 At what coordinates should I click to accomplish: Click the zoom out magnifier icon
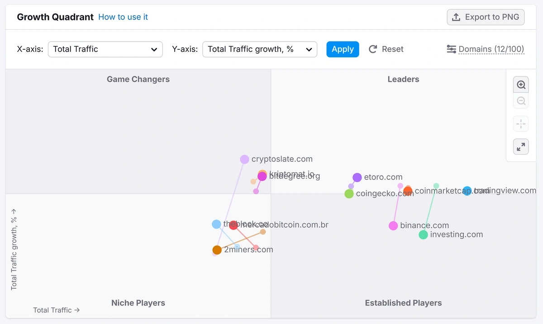click(521, 101)
